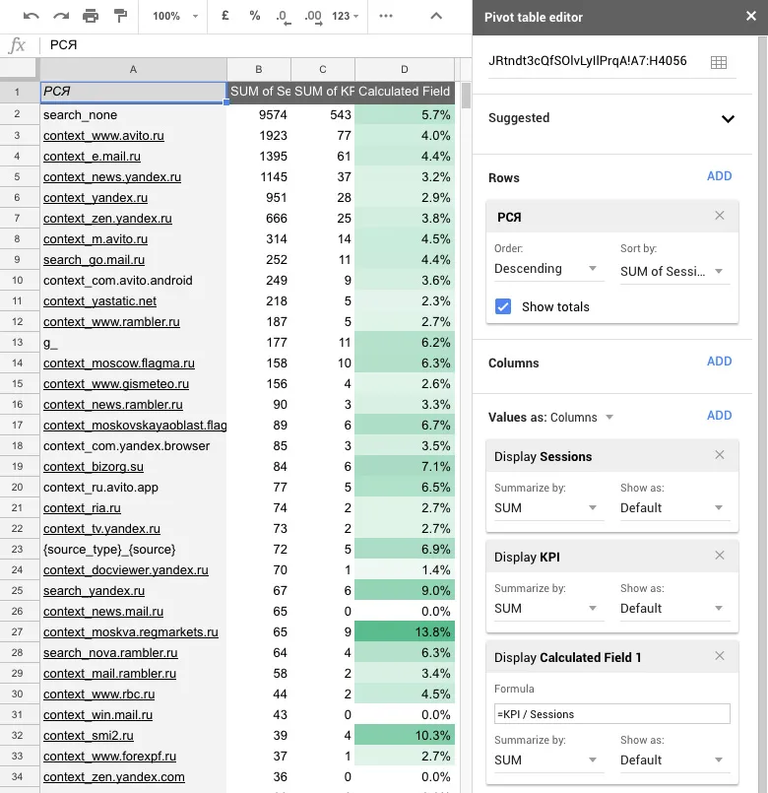Click the context_com.avito.android cell
Viewport: 768px width, 793px height.
pyautogui.click(x=133, y=280)
